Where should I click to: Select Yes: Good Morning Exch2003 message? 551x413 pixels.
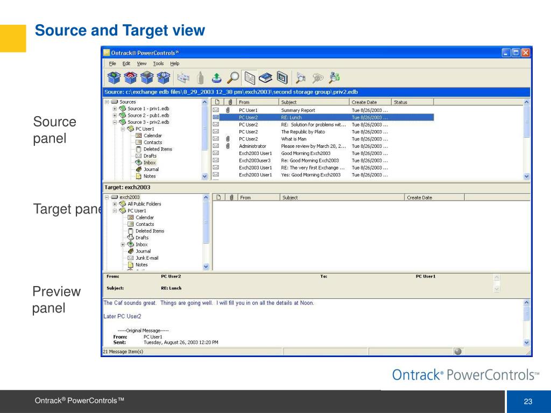point(323,175)
